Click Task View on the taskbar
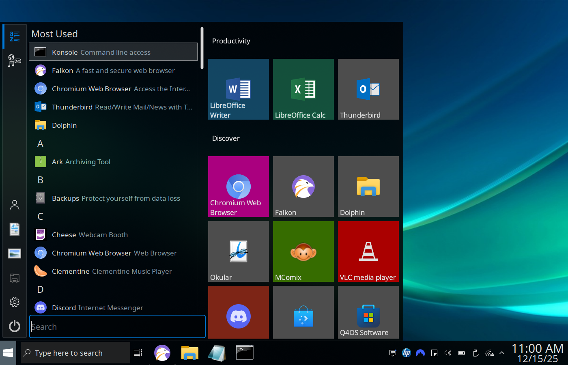The image size is (568, 365). click(138, 352)
